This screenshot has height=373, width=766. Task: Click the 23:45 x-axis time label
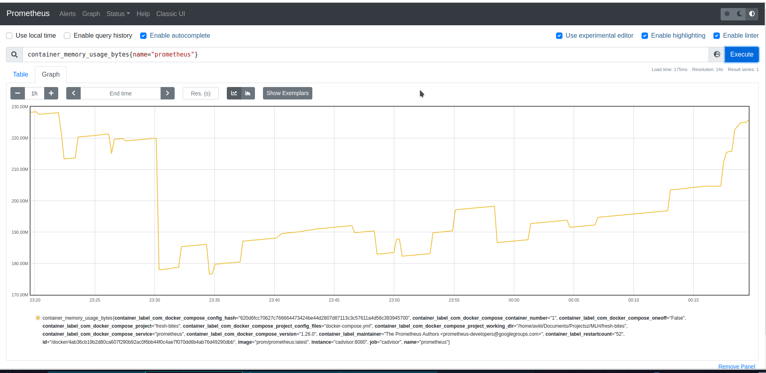tap(334, 300)
